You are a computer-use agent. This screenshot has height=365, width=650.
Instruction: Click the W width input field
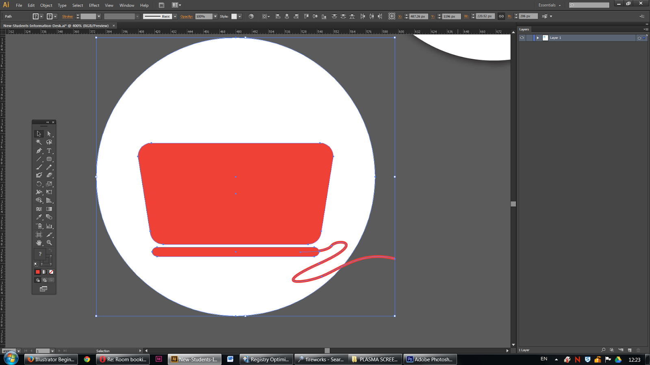(x=484, y=16)
